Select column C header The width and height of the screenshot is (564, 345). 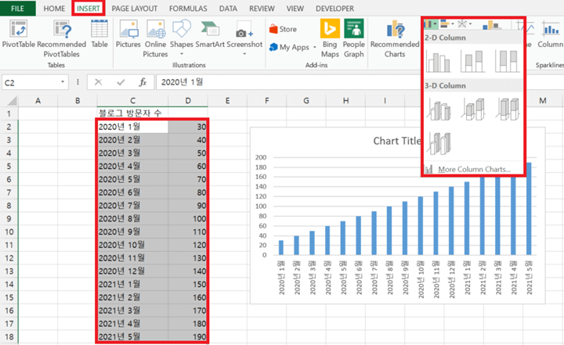pos(132,101)
